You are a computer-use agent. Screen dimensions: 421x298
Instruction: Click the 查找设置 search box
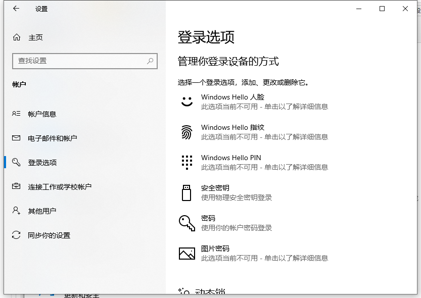point(84,61)
